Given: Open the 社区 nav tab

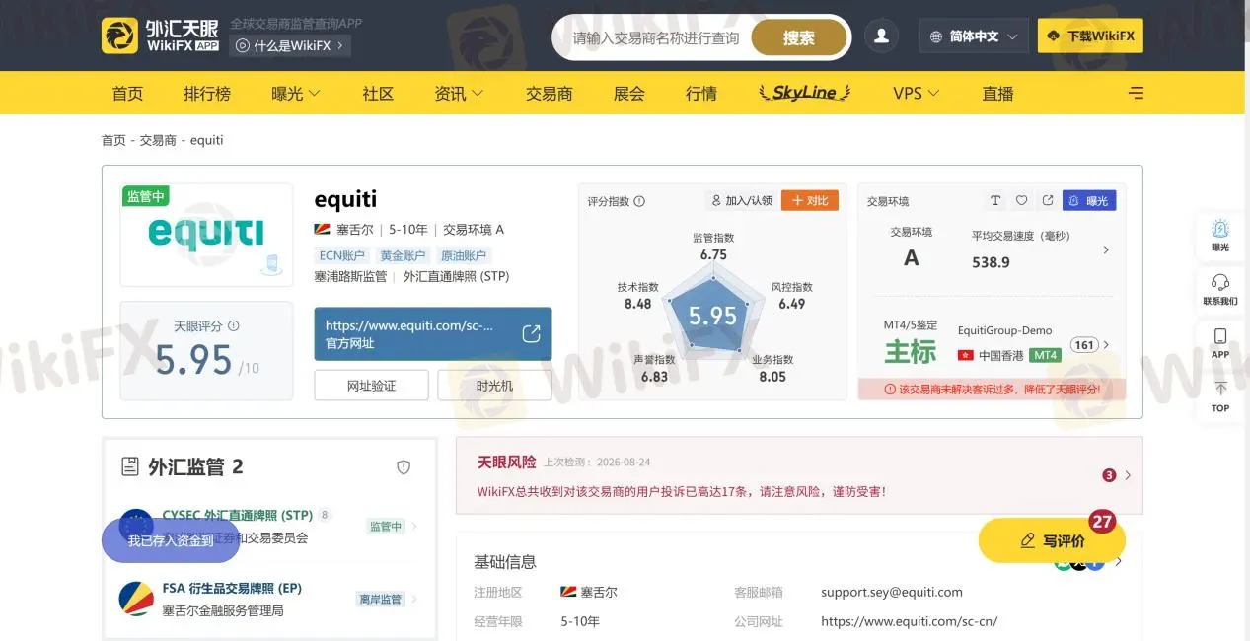Looking at the screenshot, I should [378, 93].
